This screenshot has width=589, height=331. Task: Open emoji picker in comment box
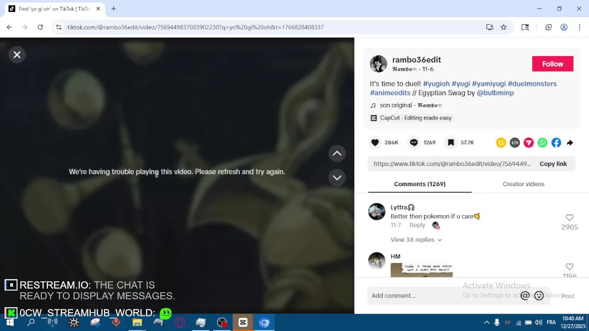(539, 296)
